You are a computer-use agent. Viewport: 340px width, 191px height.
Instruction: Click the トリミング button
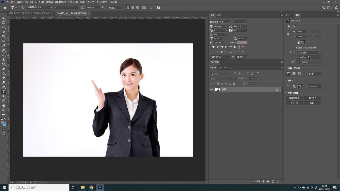click(x=294, y=103)
